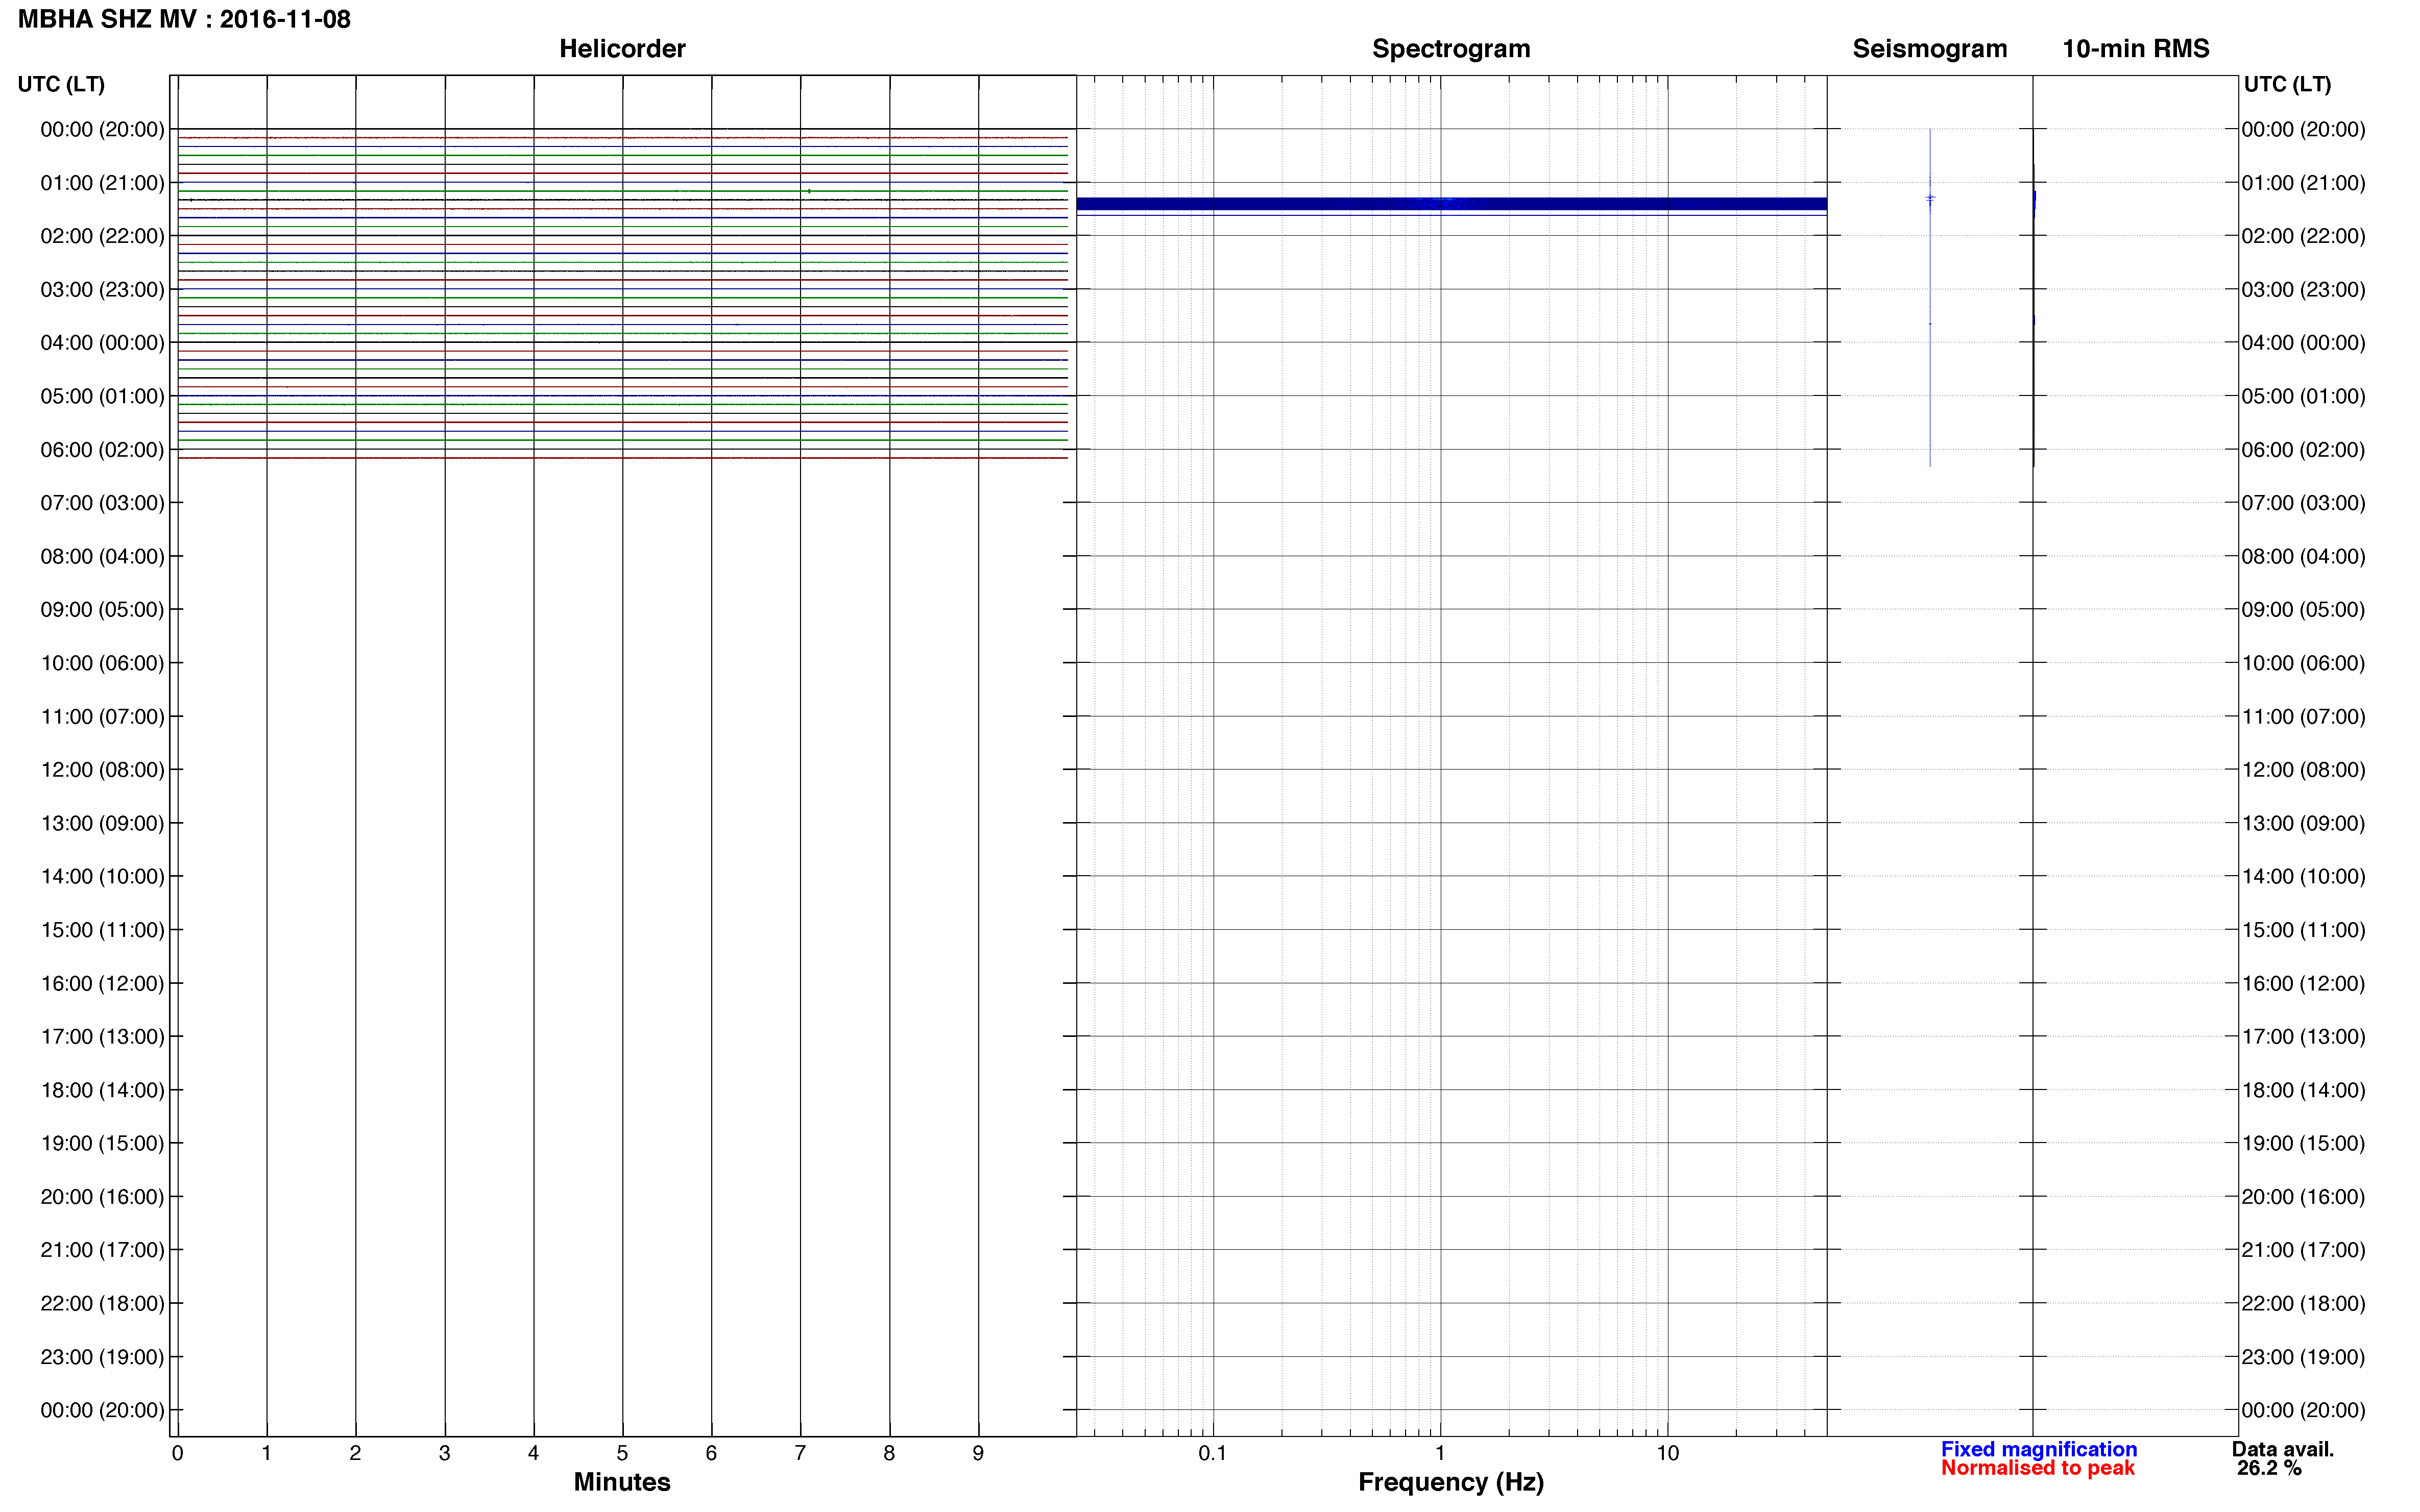Screen dimensions: 2420x1512
Task: Click the right '12:00 (08:00)' time label
Action: tap(2303, 770)
